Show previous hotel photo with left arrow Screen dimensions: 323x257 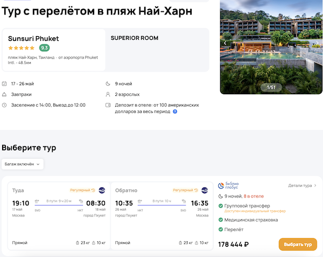coord(226,43)
